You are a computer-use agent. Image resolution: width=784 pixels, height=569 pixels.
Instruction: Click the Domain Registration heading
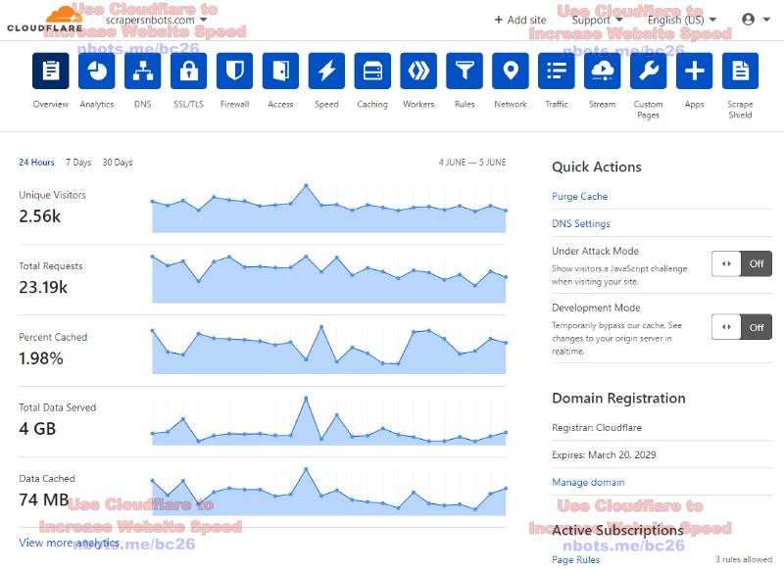click(x=618, y=399)
